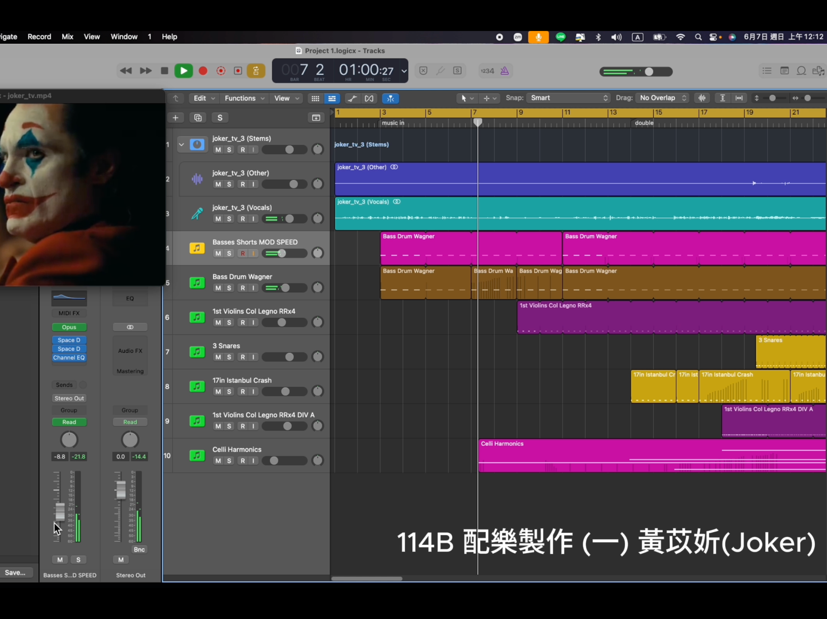Open the Window menu

(124, 37)
